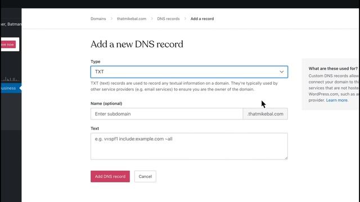Open the Domains breadcrumb link

click(x=98, y=19)
